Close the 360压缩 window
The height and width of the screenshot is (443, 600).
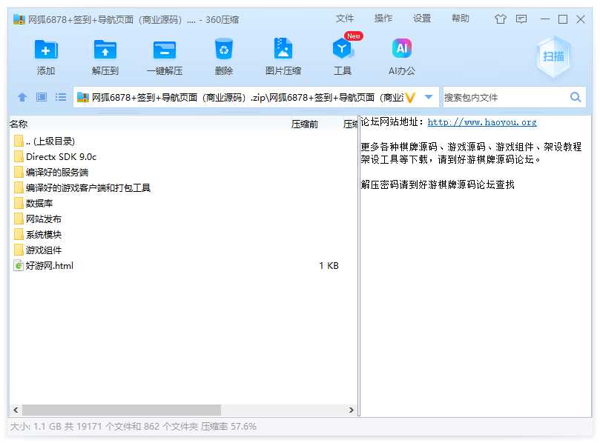click(581, 19)
